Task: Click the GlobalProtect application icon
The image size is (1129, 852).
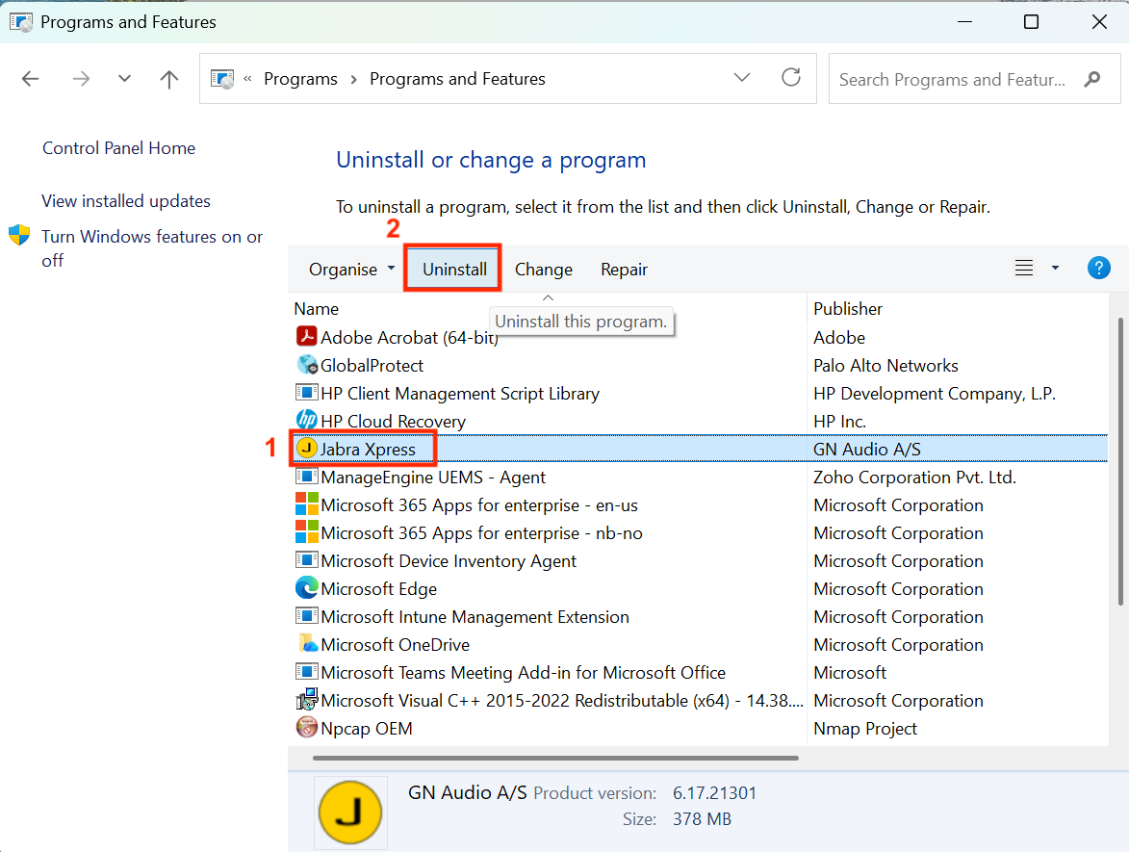Action: pyautogui.click(x=305, y=365)
